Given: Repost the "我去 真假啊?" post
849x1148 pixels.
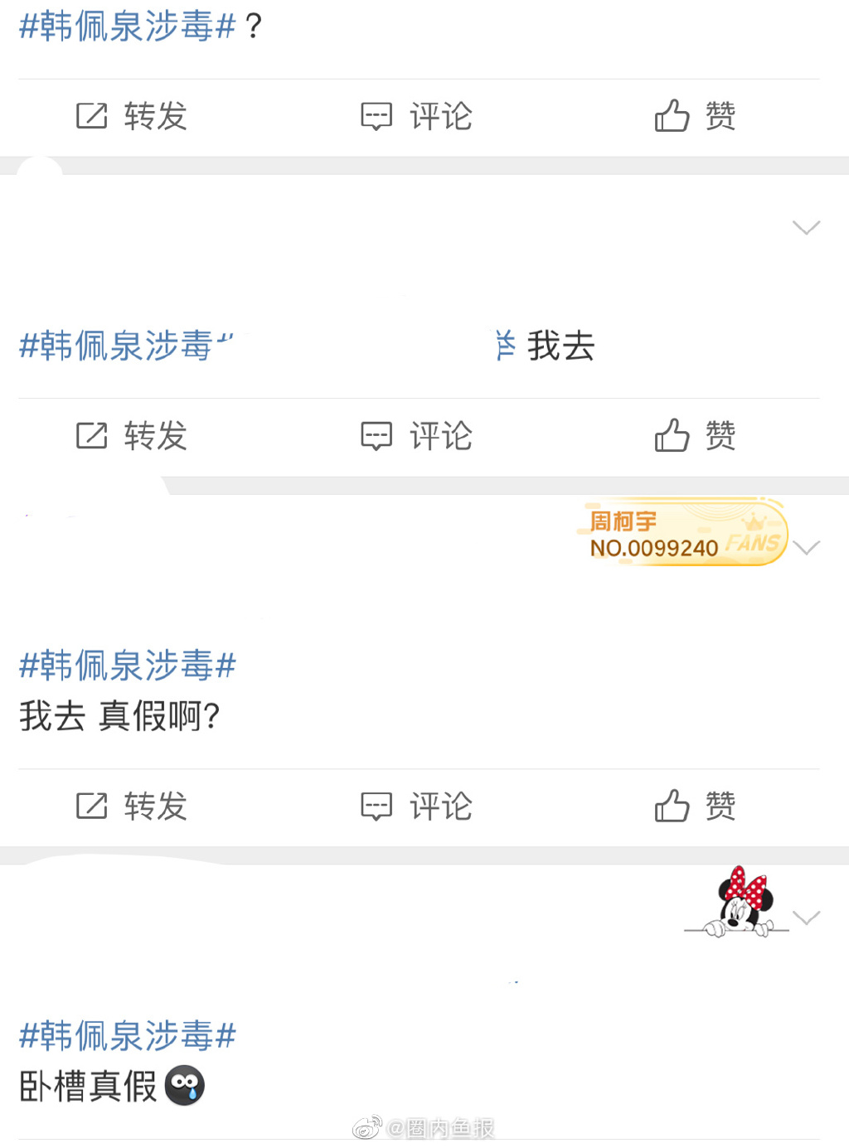Looking at the screenshot, I should (x=131, y=806).
